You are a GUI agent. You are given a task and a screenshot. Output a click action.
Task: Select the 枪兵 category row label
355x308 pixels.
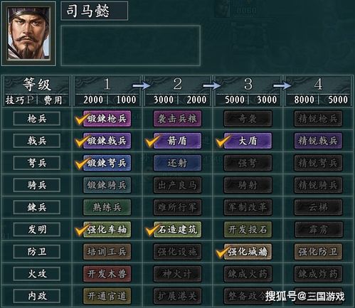tap(37, 119)
